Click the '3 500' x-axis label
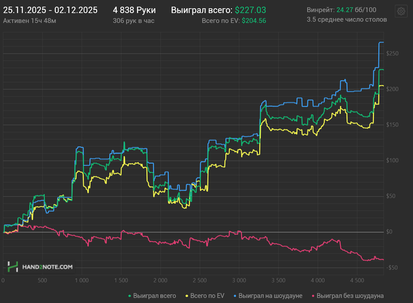 coord(278,281)
